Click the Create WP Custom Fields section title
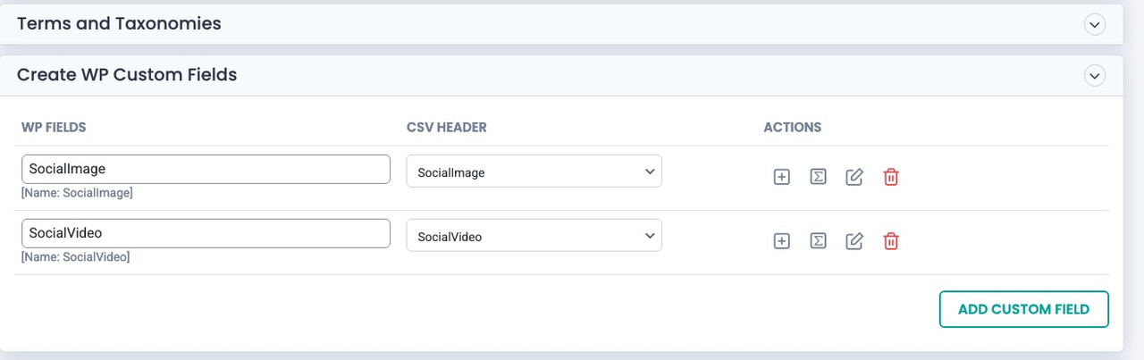Image resolution: width=1144 pixels, height=360 pixels. click(x=127, y=75)
